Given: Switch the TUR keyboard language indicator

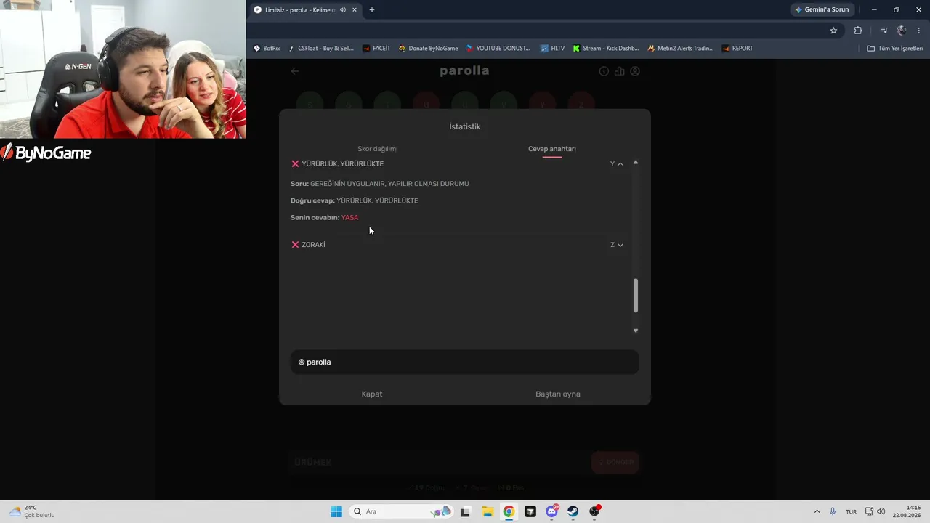Looking at the screenshot, I should pos(851,511).
